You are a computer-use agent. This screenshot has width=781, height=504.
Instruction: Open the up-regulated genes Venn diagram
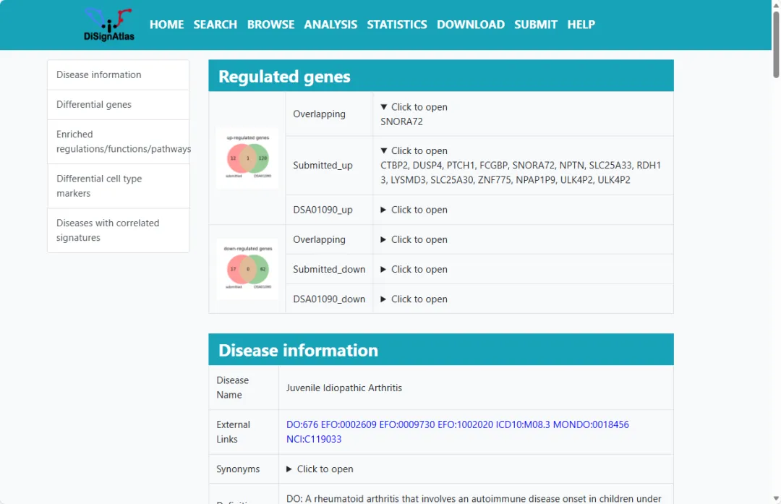tap(247, 158)
